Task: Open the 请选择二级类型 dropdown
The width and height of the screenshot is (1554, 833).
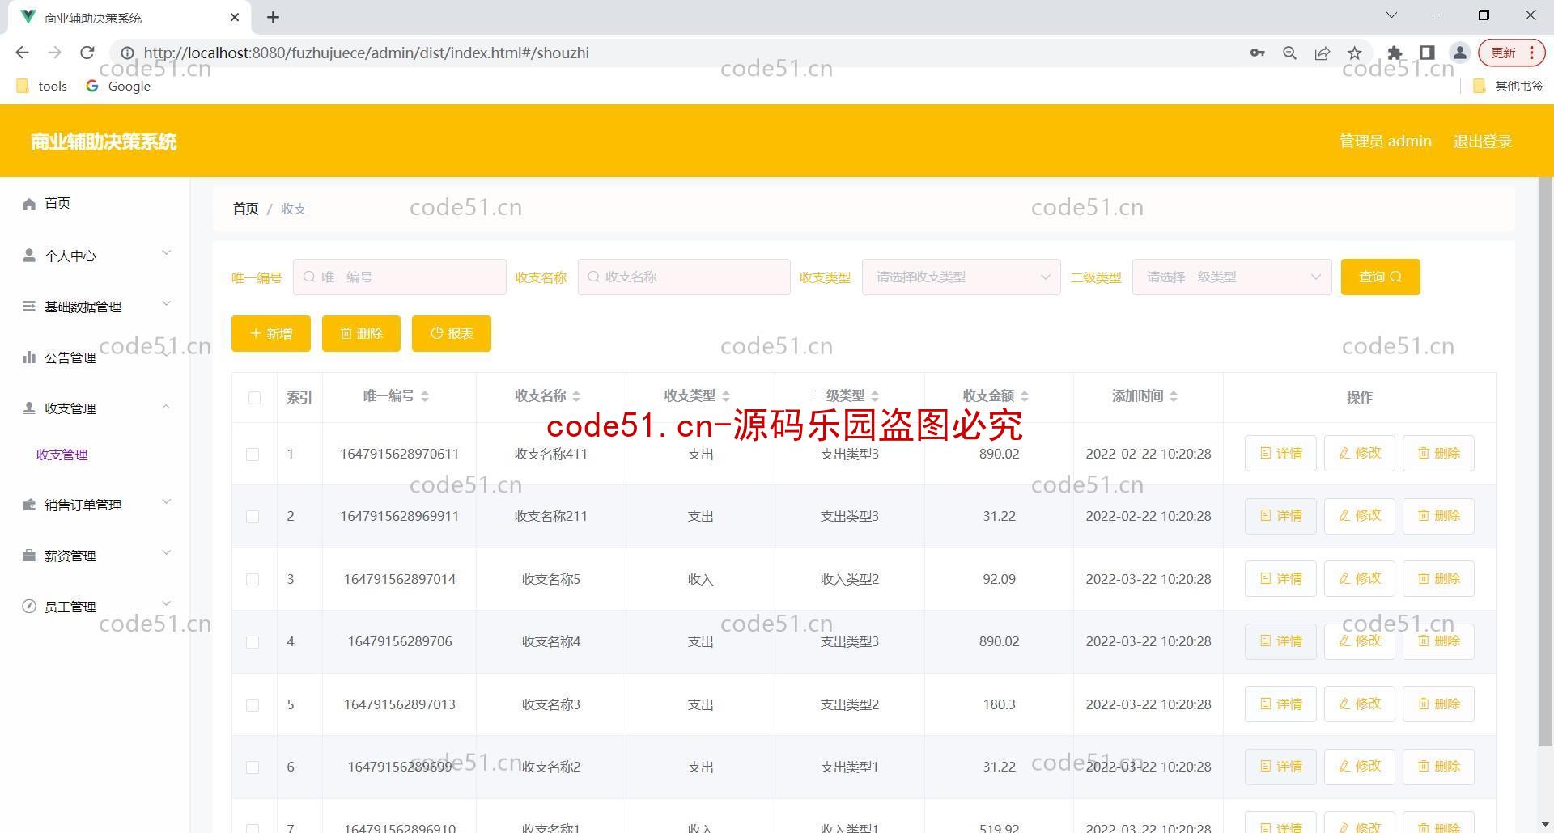Action: [1231, 277]
